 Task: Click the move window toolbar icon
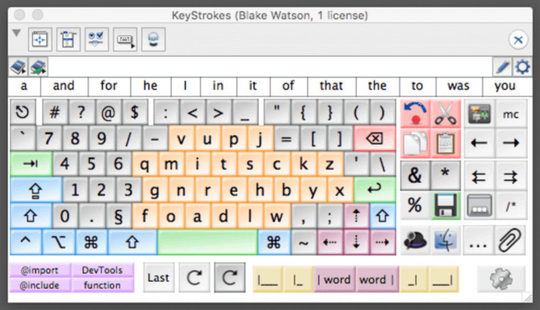pos(40,39)
